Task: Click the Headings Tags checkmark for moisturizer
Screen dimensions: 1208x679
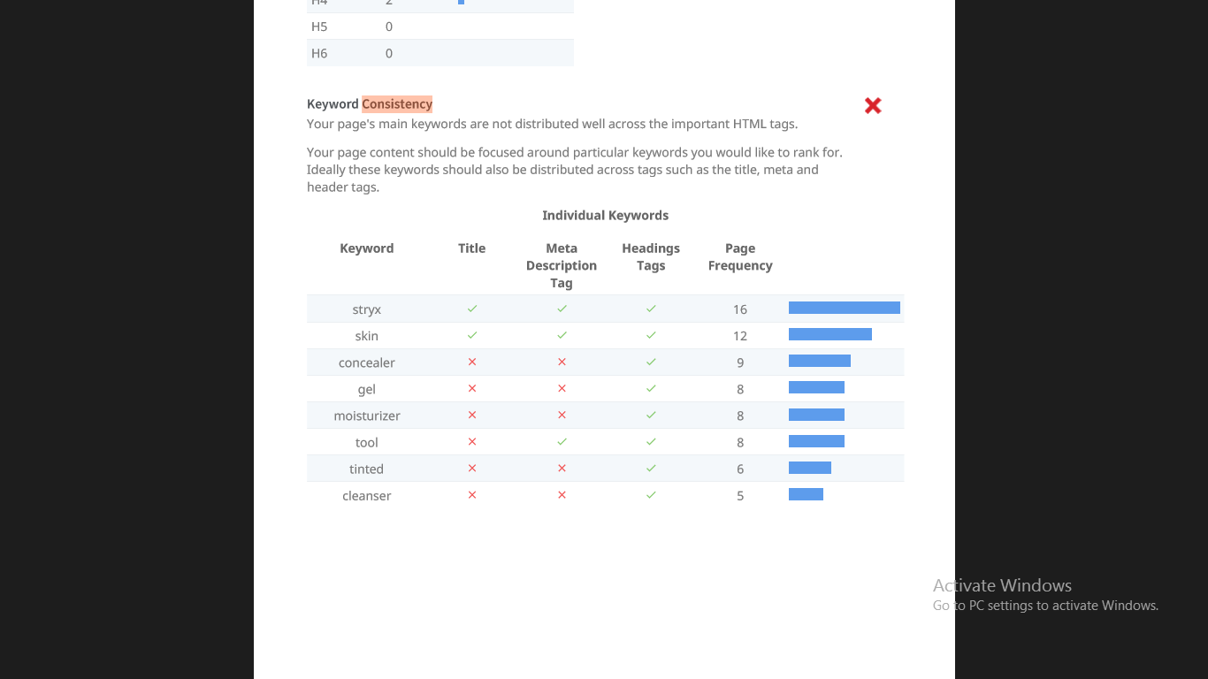Action: [x=651, y=415]
